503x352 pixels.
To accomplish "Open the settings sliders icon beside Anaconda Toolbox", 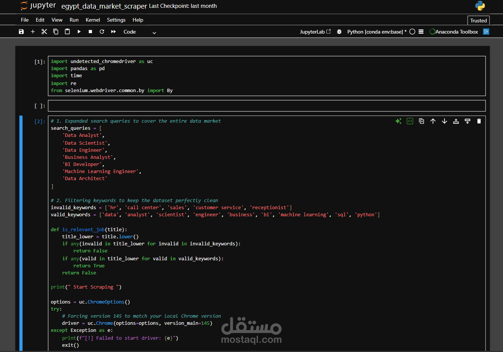I will [486, 32].
